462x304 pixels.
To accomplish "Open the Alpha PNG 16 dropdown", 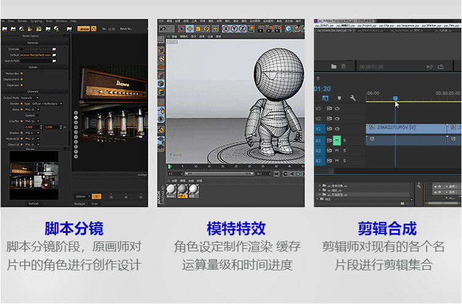I will pyautogui.click(x=32, y=109).
